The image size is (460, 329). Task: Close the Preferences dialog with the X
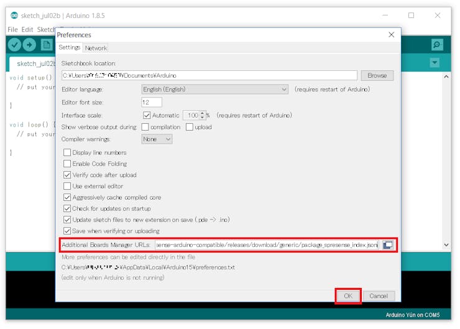(x=391, y=35)
